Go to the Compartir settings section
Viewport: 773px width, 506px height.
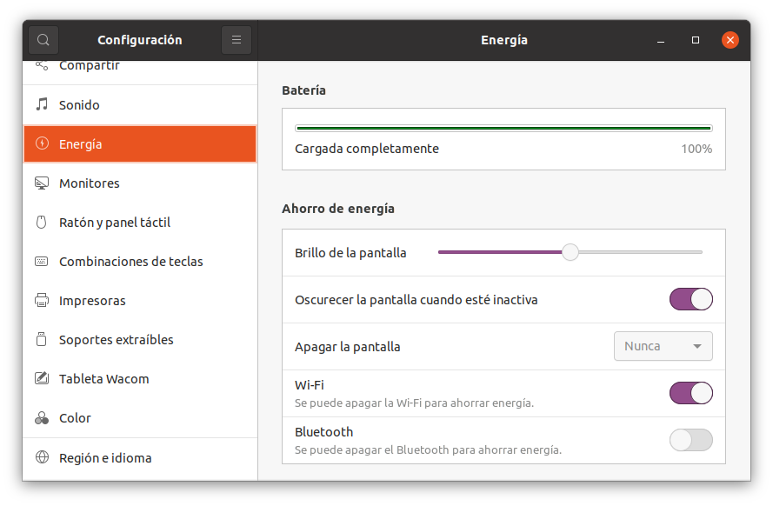[89, 66]
